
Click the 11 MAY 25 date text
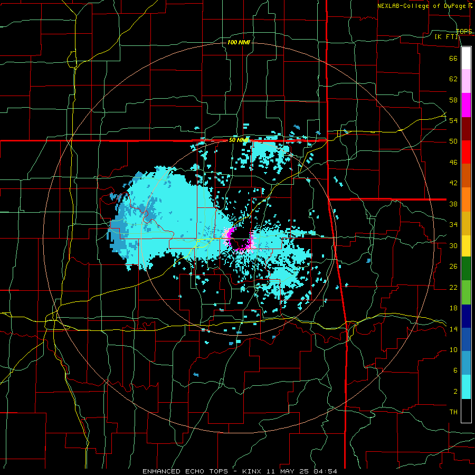point(288,471)
